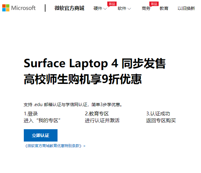Open the 商务 navigation item
The image size is (201, 173).
tap(146, 8)
